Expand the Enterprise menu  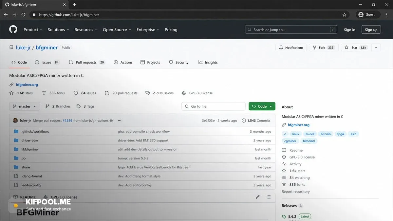click(x=148, y=29)
